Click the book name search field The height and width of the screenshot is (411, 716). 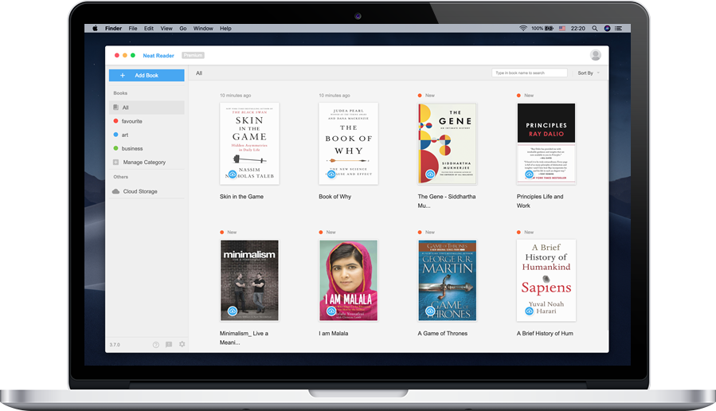[530, 72]
